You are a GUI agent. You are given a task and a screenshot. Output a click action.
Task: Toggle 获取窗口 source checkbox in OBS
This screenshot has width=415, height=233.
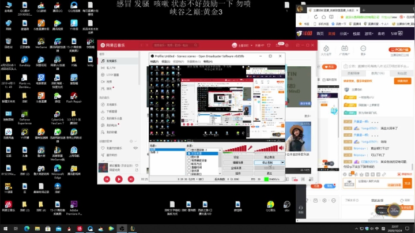[189, 174]
